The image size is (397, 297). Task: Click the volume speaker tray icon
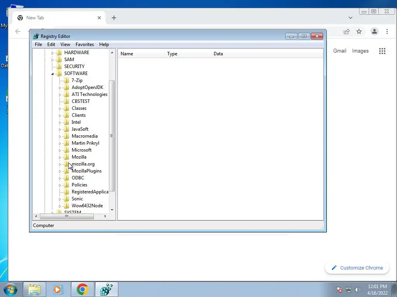click(x=358, y=290)
